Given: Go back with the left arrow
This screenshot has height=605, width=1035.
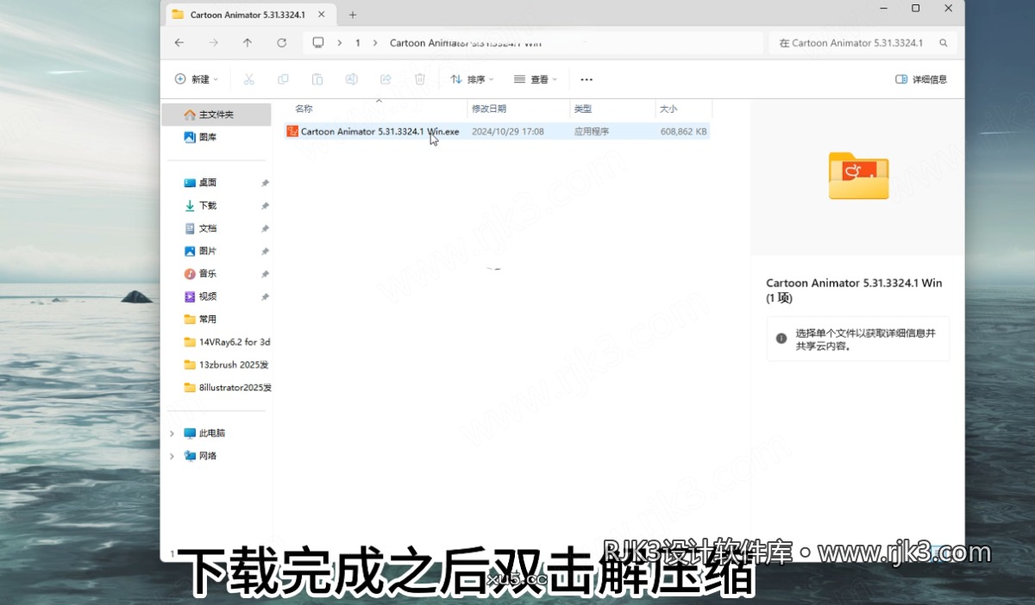Looking at the screenshot, I should (179, 42).
